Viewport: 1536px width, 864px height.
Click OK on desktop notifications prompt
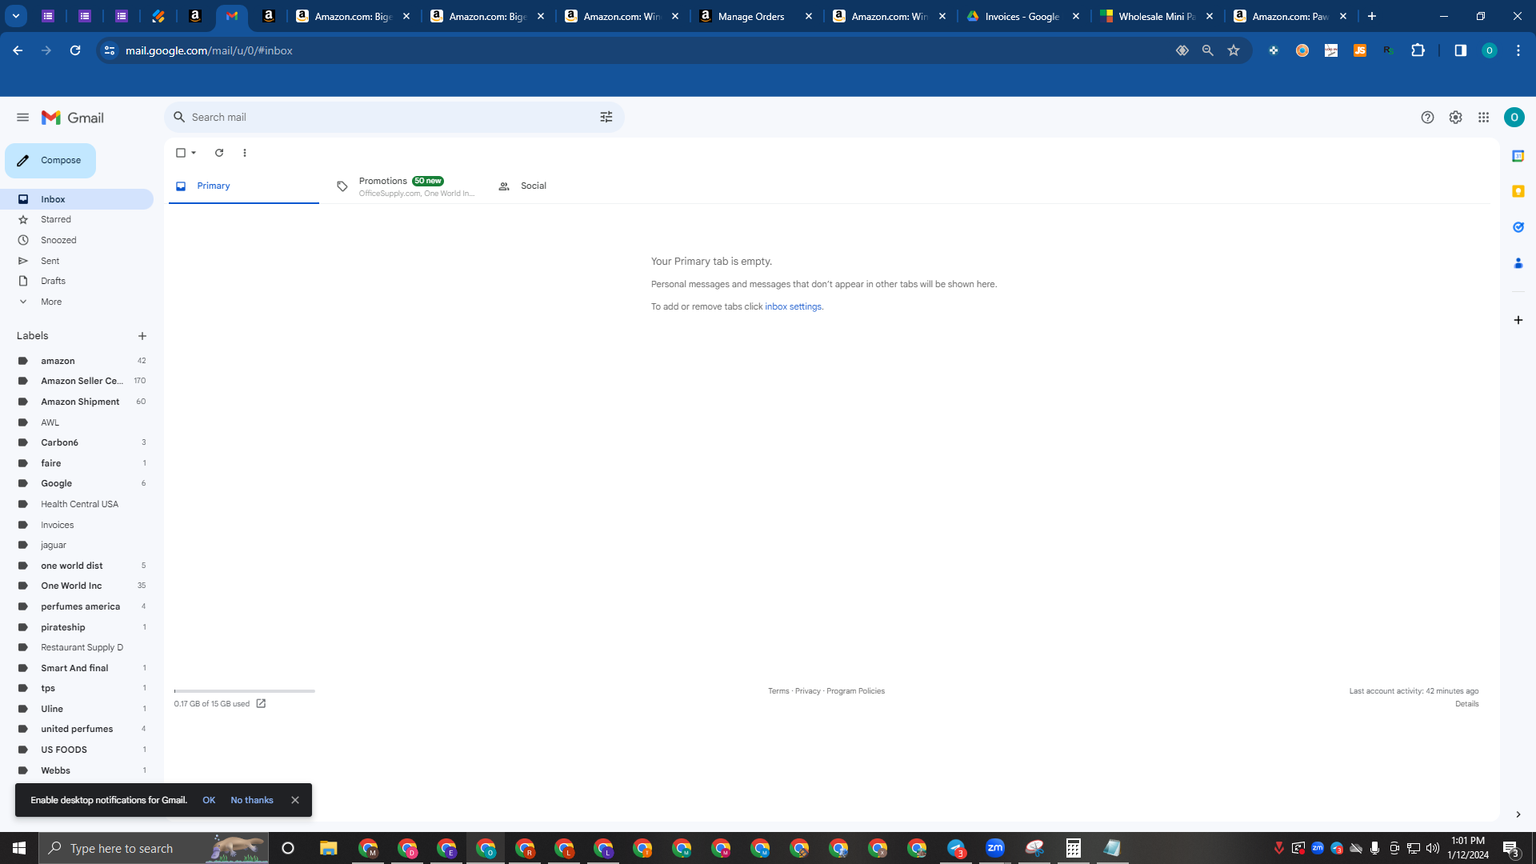click(x=209, y=800)
